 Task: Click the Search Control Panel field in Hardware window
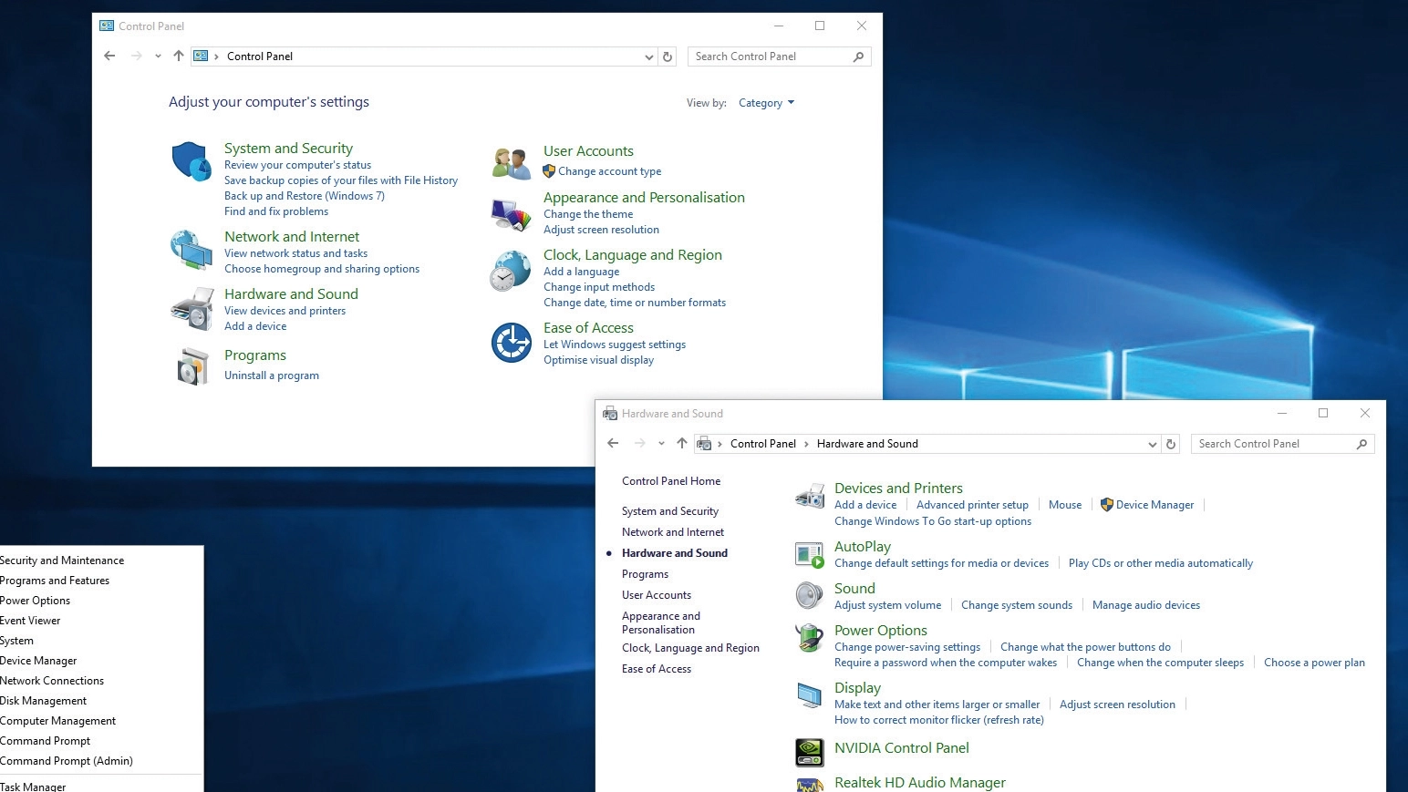[1275, 444]
